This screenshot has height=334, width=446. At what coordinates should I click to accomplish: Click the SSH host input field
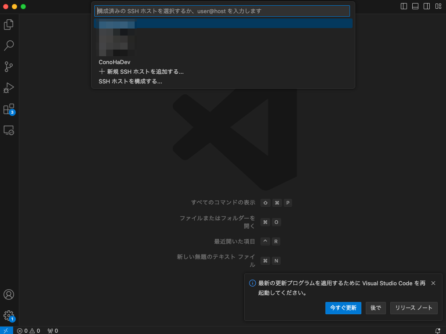pos(221,11)
